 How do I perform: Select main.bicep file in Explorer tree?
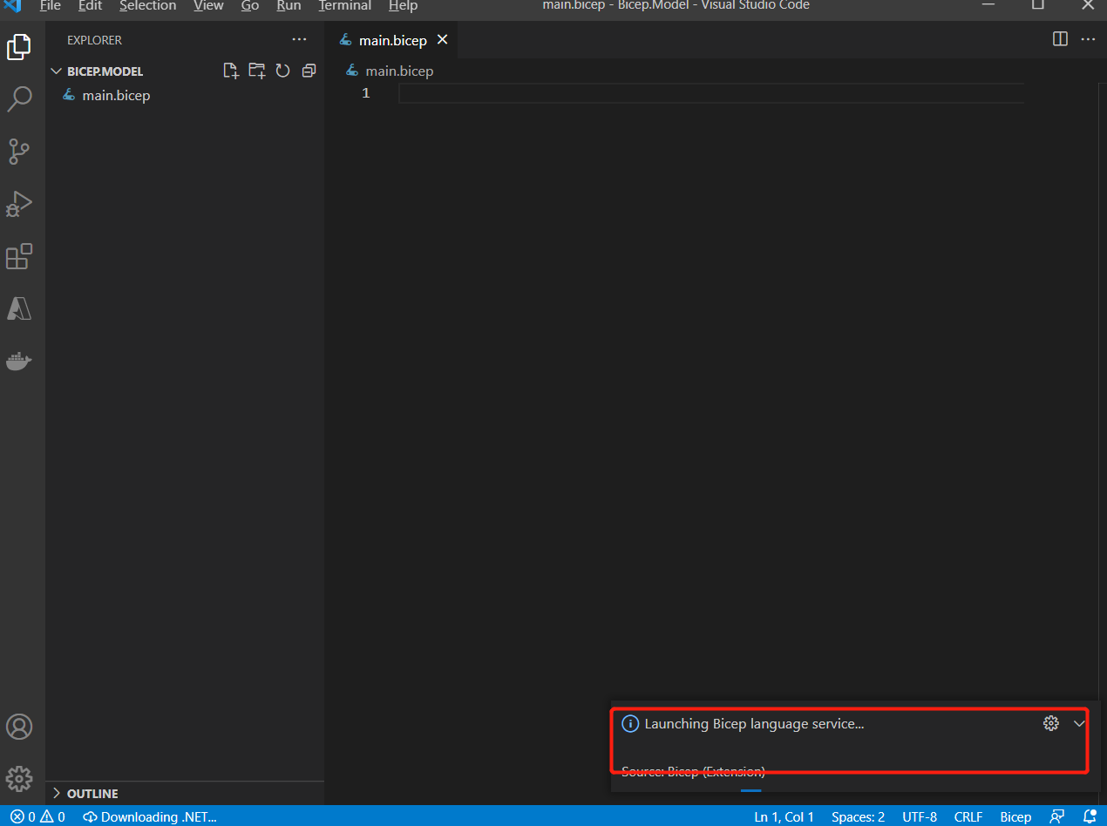click(116, 96)
